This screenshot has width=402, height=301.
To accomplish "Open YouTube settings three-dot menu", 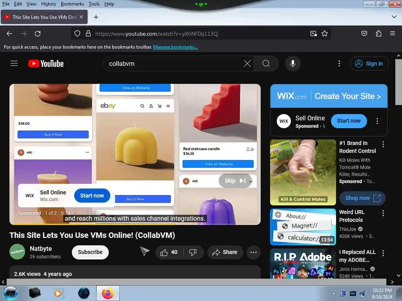I will pos(339,63).
